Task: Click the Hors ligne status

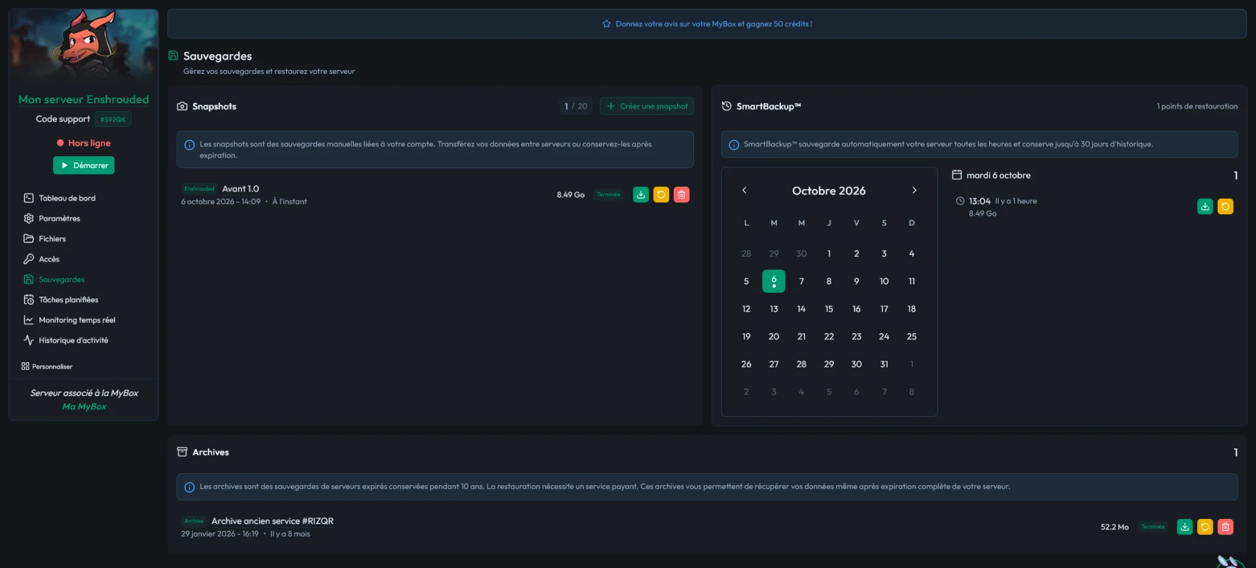Action: pos(84,143)
